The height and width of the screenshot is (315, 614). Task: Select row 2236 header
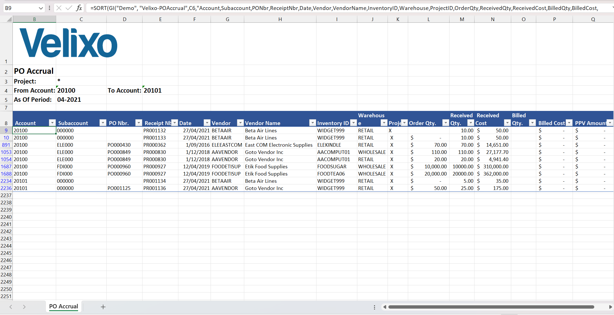tap(6, 188)
